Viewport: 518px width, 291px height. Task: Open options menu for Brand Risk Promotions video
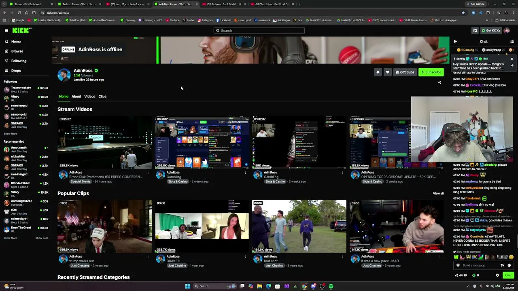(x=148, y=173)
